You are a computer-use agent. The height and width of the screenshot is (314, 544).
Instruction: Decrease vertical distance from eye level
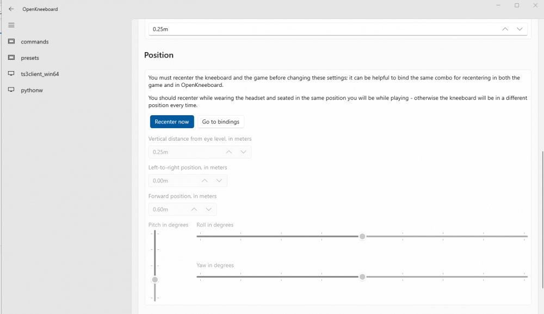243,152
